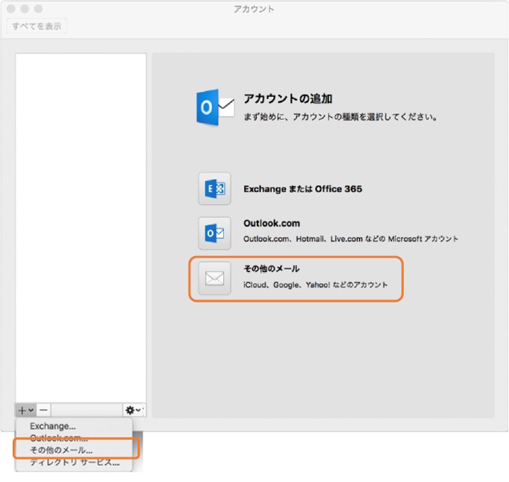
Task: Click the window minimize button
Action: (x=25, y=8)
